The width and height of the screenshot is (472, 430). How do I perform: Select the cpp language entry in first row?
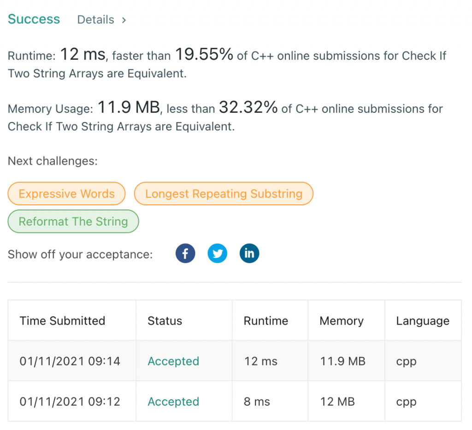click(406, 361)
